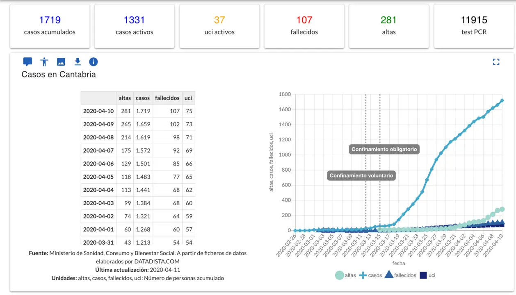This screenshot has height=295, width=516.
Task: Click the image export icon
Action: click(x=61, y=62)
